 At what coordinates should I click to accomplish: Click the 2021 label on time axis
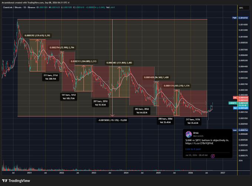click(29, 173)
